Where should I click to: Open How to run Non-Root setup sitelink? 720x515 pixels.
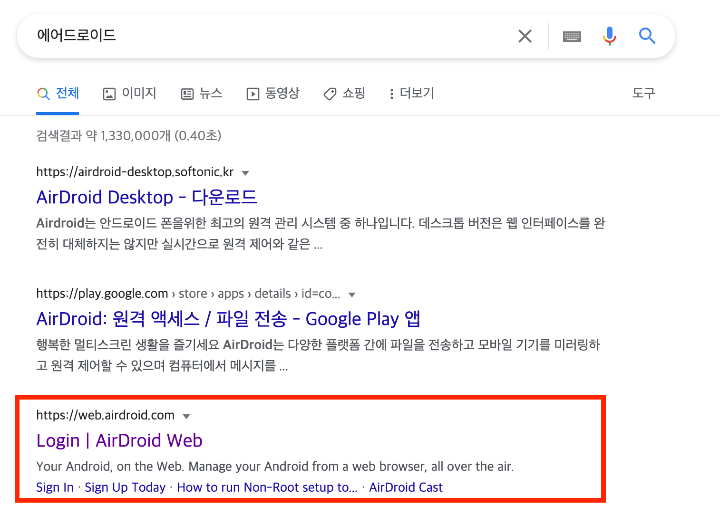pos(267,487)
